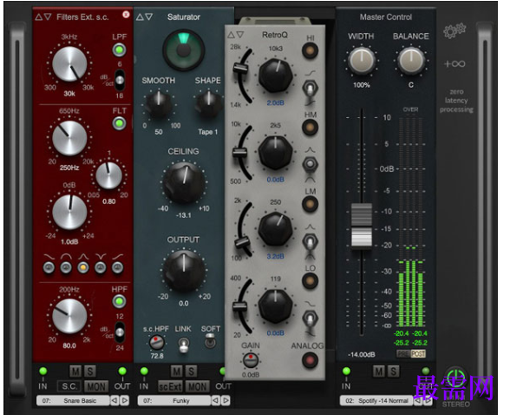Open the Spotify -14 Normal preset dropdown
Screen dimensions: 510x415
point(376,401)
